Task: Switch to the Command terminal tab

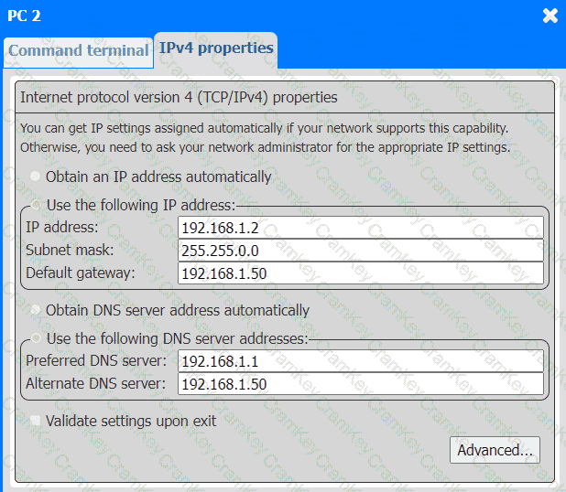Action: point(78,51)
